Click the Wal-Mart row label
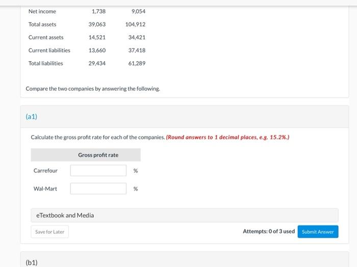357x267 pixels. (45, 189)
